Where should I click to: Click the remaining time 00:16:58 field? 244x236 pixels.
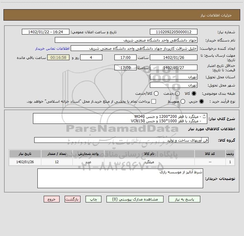pyautogui.click(x=58, y=57)
